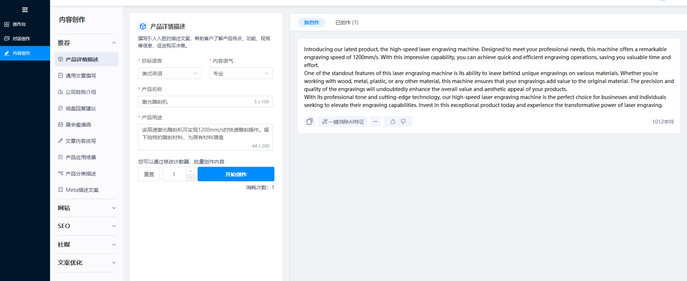Click 一键消除AI特征 button
The height and width of the screenshot is (281, 687).
pyautogui.click(x=343, y=121)
